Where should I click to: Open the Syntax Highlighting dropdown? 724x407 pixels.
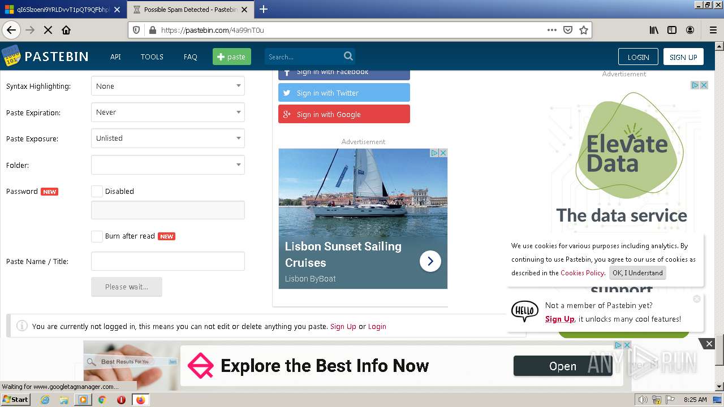pyautogui.click(x=168, y=86)
